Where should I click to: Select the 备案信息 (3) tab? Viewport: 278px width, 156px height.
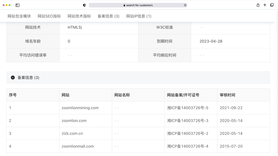pyautogui.click(x=108, y=16)
